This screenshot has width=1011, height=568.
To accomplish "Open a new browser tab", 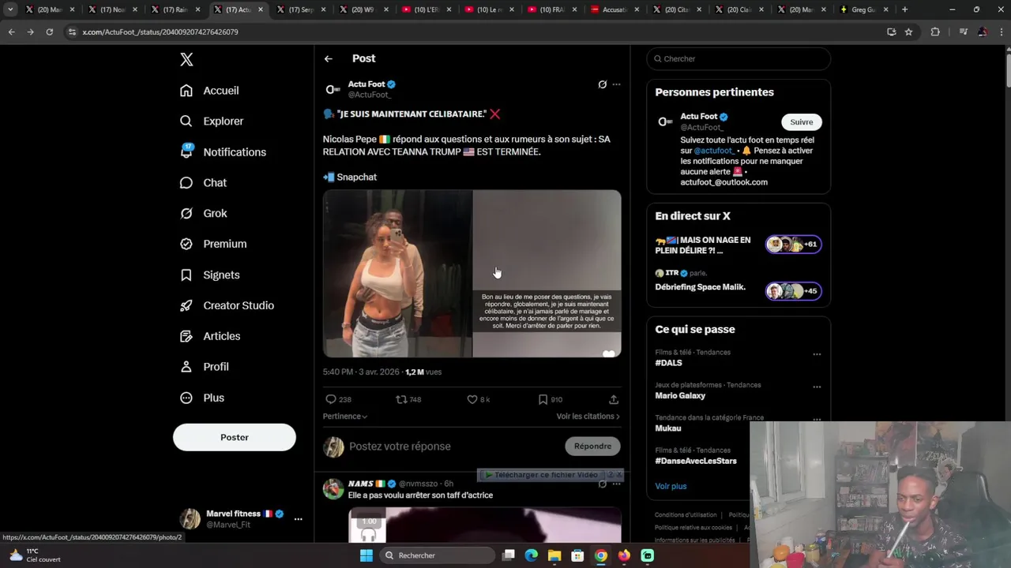I will click(x=904, y=9).
